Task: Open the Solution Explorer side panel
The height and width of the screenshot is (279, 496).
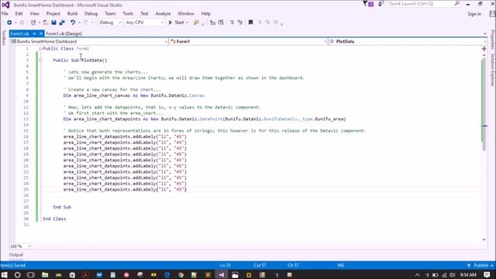Action: (493, 70)
